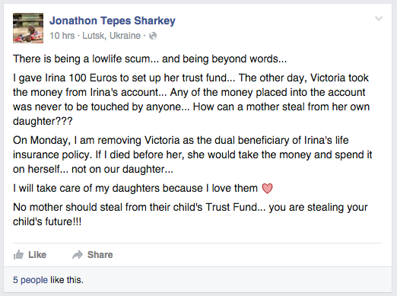
Task: Open Jonathon Tepes Sharkey's profile picture
Action: click(x=28, y=28)
